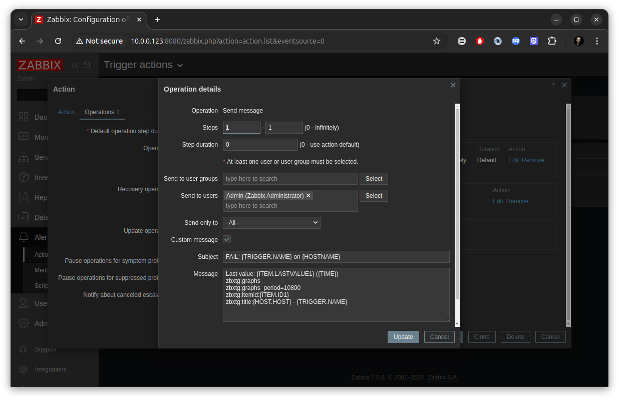Open the Monitoring section icon

pos(24,137)
